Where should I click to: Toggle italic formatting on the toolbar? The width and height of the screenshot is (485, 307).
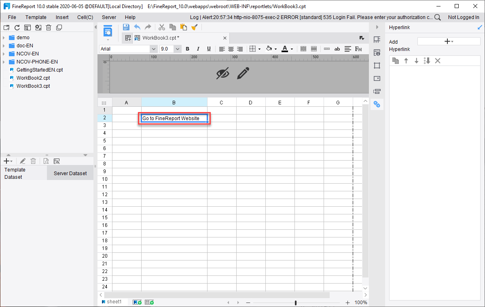[198, 49]
